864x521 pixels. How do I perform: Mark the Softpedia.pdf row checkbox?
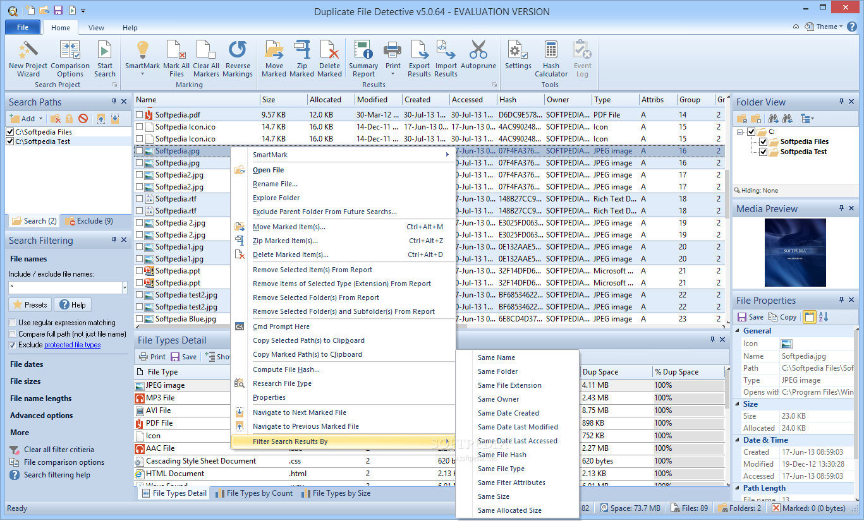coord(139,115)
